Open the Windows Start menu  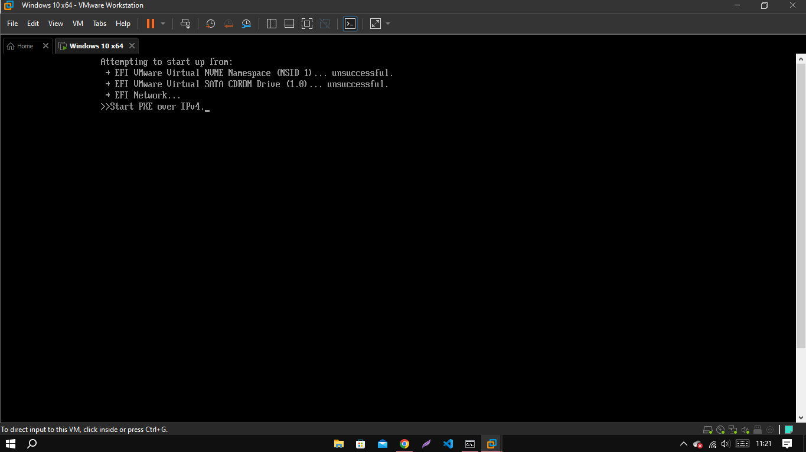click(x=11, y=444)
